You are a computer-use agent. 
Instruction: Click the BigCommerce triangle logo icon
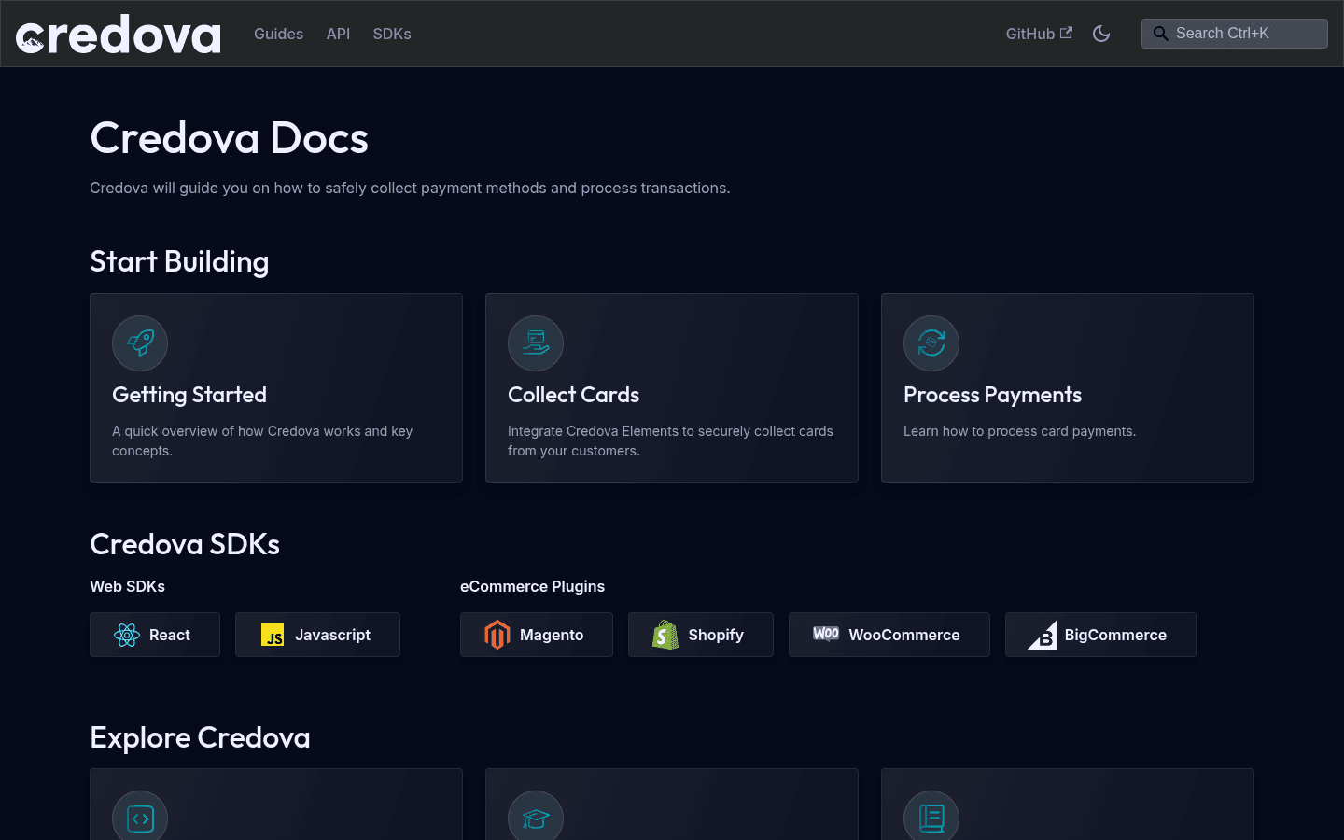(1043, 635)
